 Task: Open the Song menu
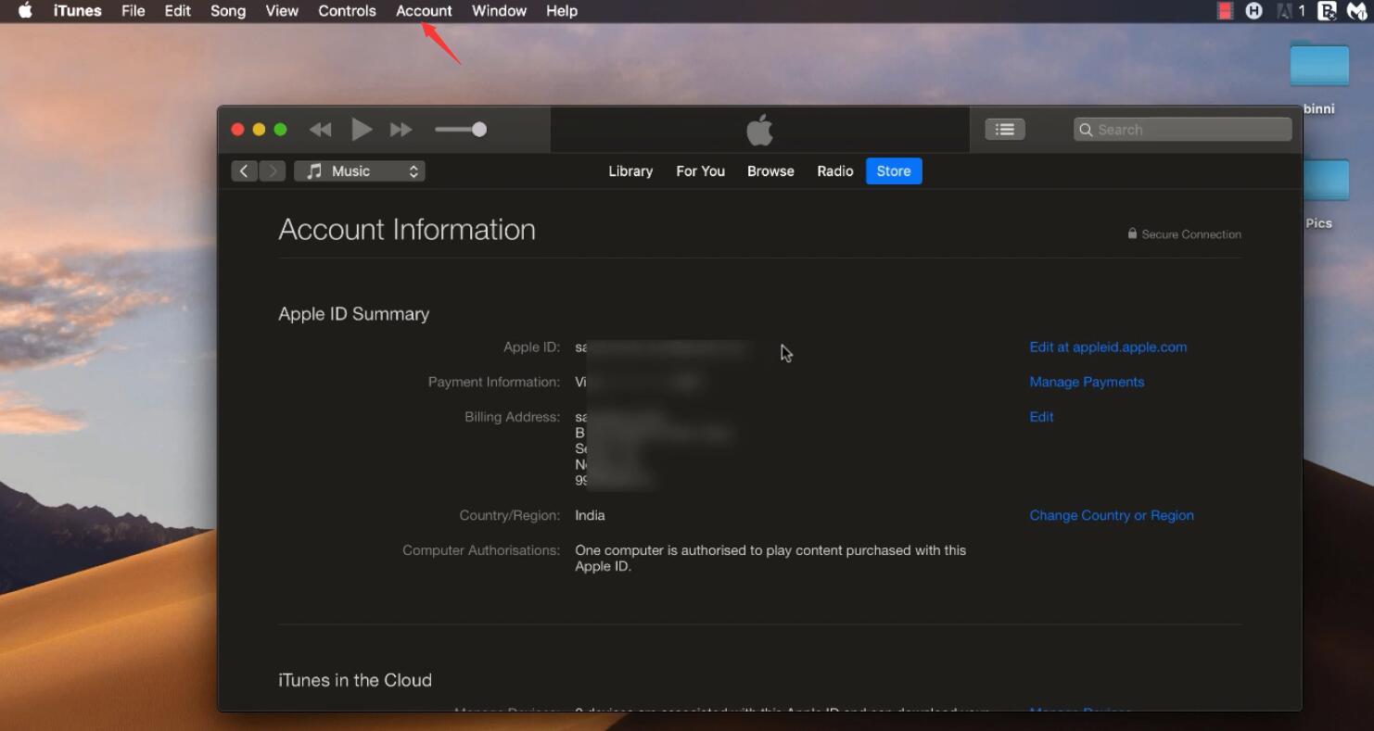[228, 11]
